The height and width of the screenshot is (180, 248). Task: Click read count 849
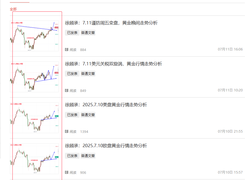click(83, 91)
